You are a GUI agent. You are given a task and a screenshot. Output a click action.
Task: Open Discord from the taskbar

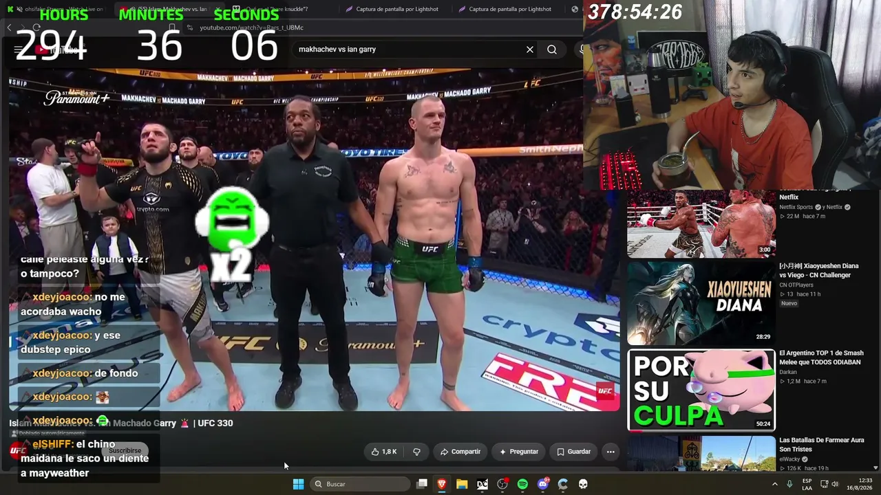pyautogui.click(x=543, y=484)
